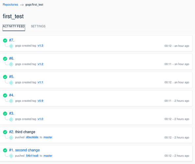Switch to the Settings tab
The image size is (195, 164).
[x=38, y=26]
